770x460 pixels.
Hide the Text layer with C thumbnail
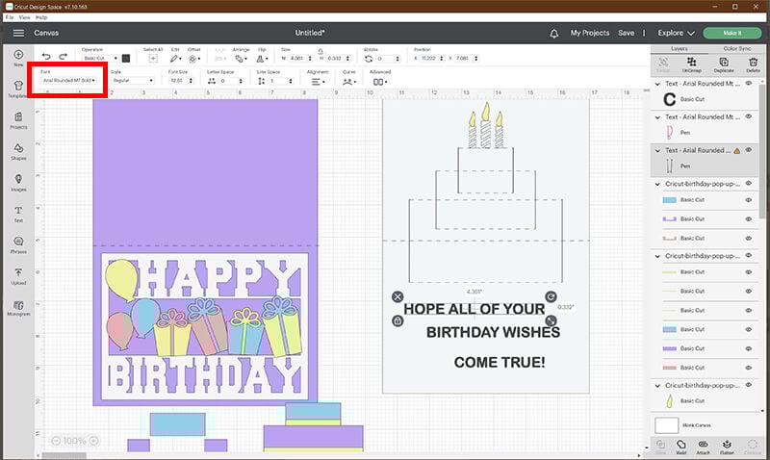click(x=749, y=84)
